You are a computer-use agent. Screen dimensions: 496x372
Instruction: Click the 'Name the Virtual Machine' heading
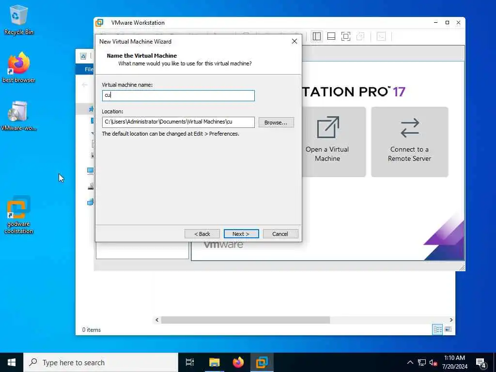[142, 56]
